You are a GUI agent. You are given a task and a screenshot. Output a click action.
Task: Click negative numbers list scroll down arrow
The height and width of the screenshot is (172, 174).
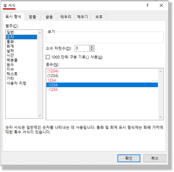point(160,117)
